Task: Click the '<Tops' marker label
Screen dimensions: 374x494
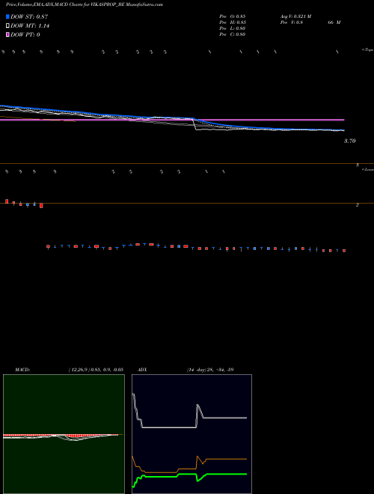Action: click(368, 50)
